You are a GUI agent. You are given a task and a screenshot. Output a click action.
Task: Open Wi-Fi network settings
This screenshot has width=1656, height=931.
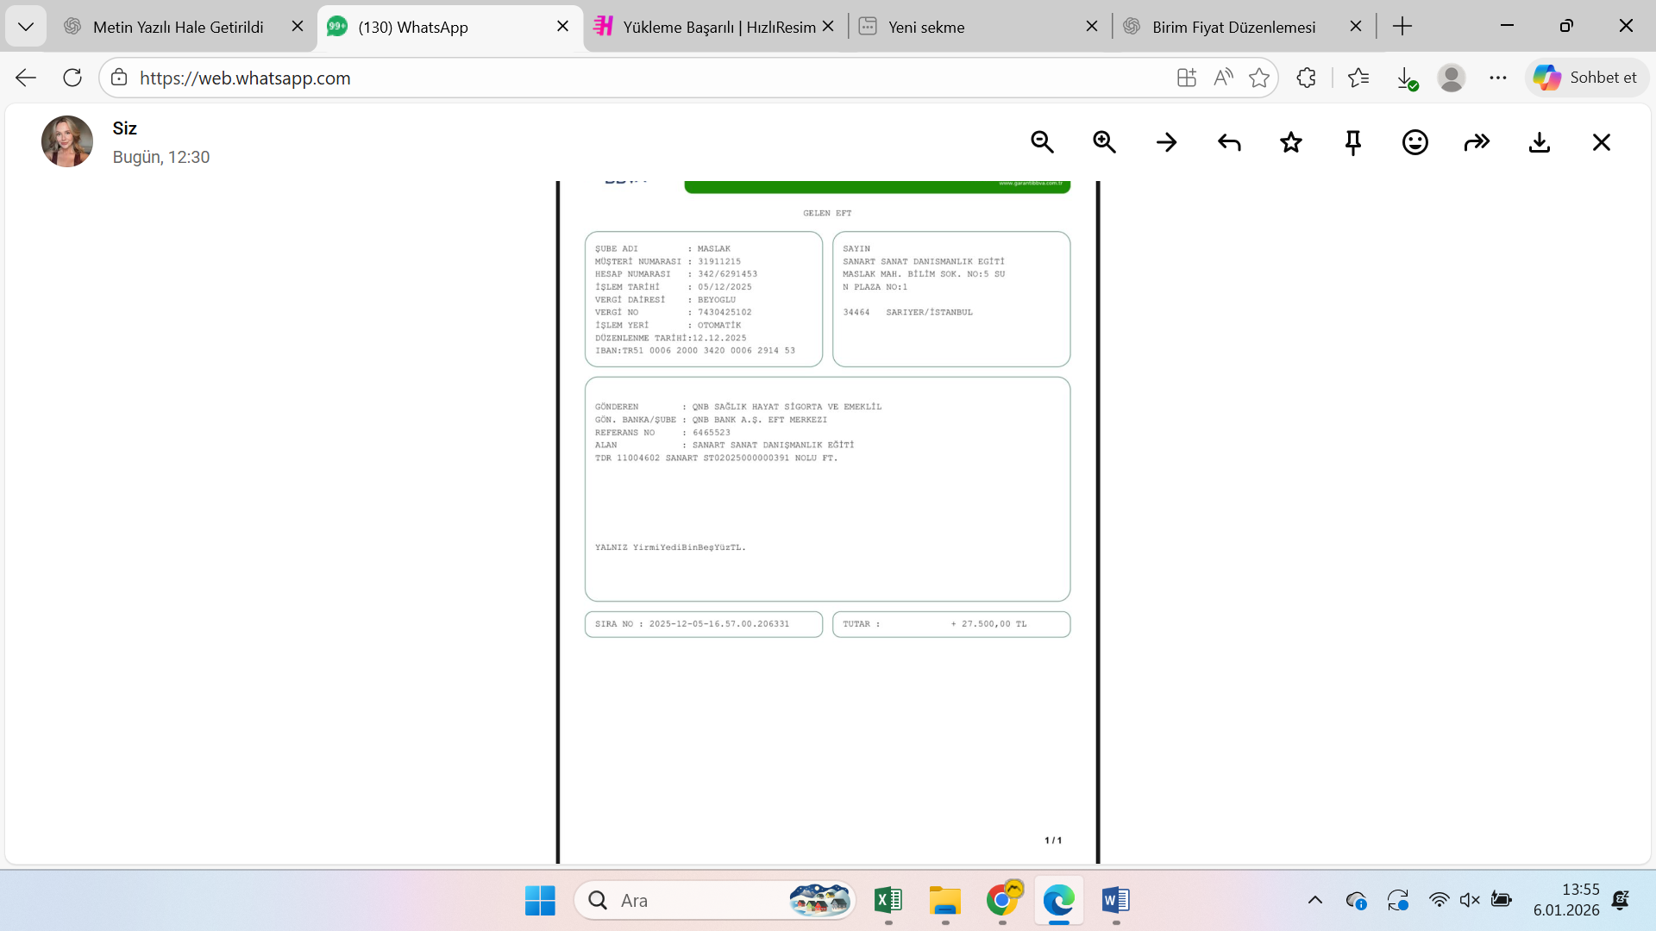pos(1439,901)
